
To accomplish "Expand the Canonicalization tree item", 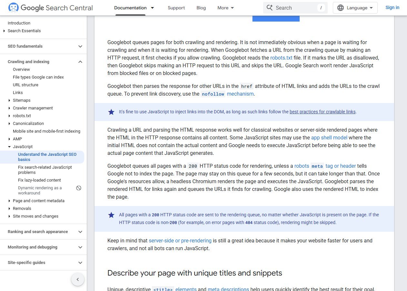I will click(9, 124).
